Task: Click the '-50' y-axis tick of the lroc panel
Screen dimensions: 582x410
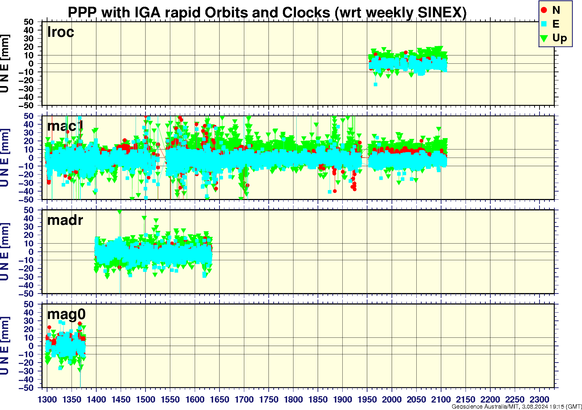Action: point(27,106)
